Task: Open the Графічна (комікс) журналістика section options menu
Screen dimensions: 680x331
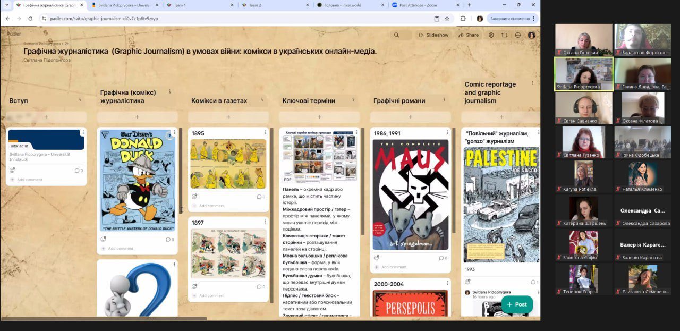Action: (169, 92)
